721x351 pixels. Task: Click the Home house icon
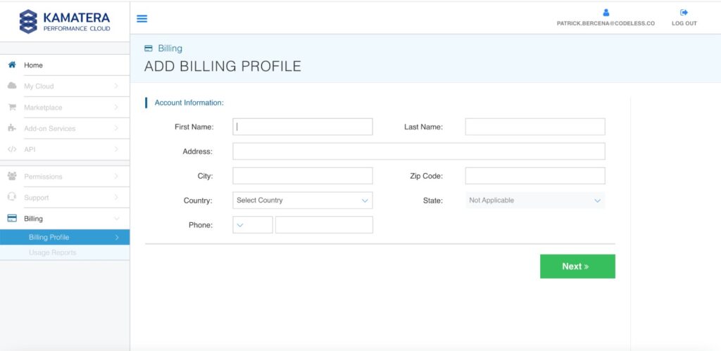[12, 65]
